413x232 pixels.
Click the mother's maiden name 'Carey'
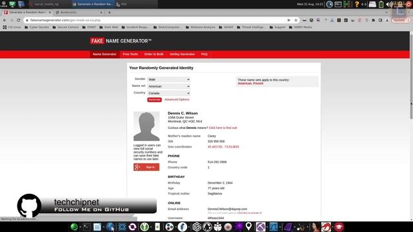tap(212, 136)
